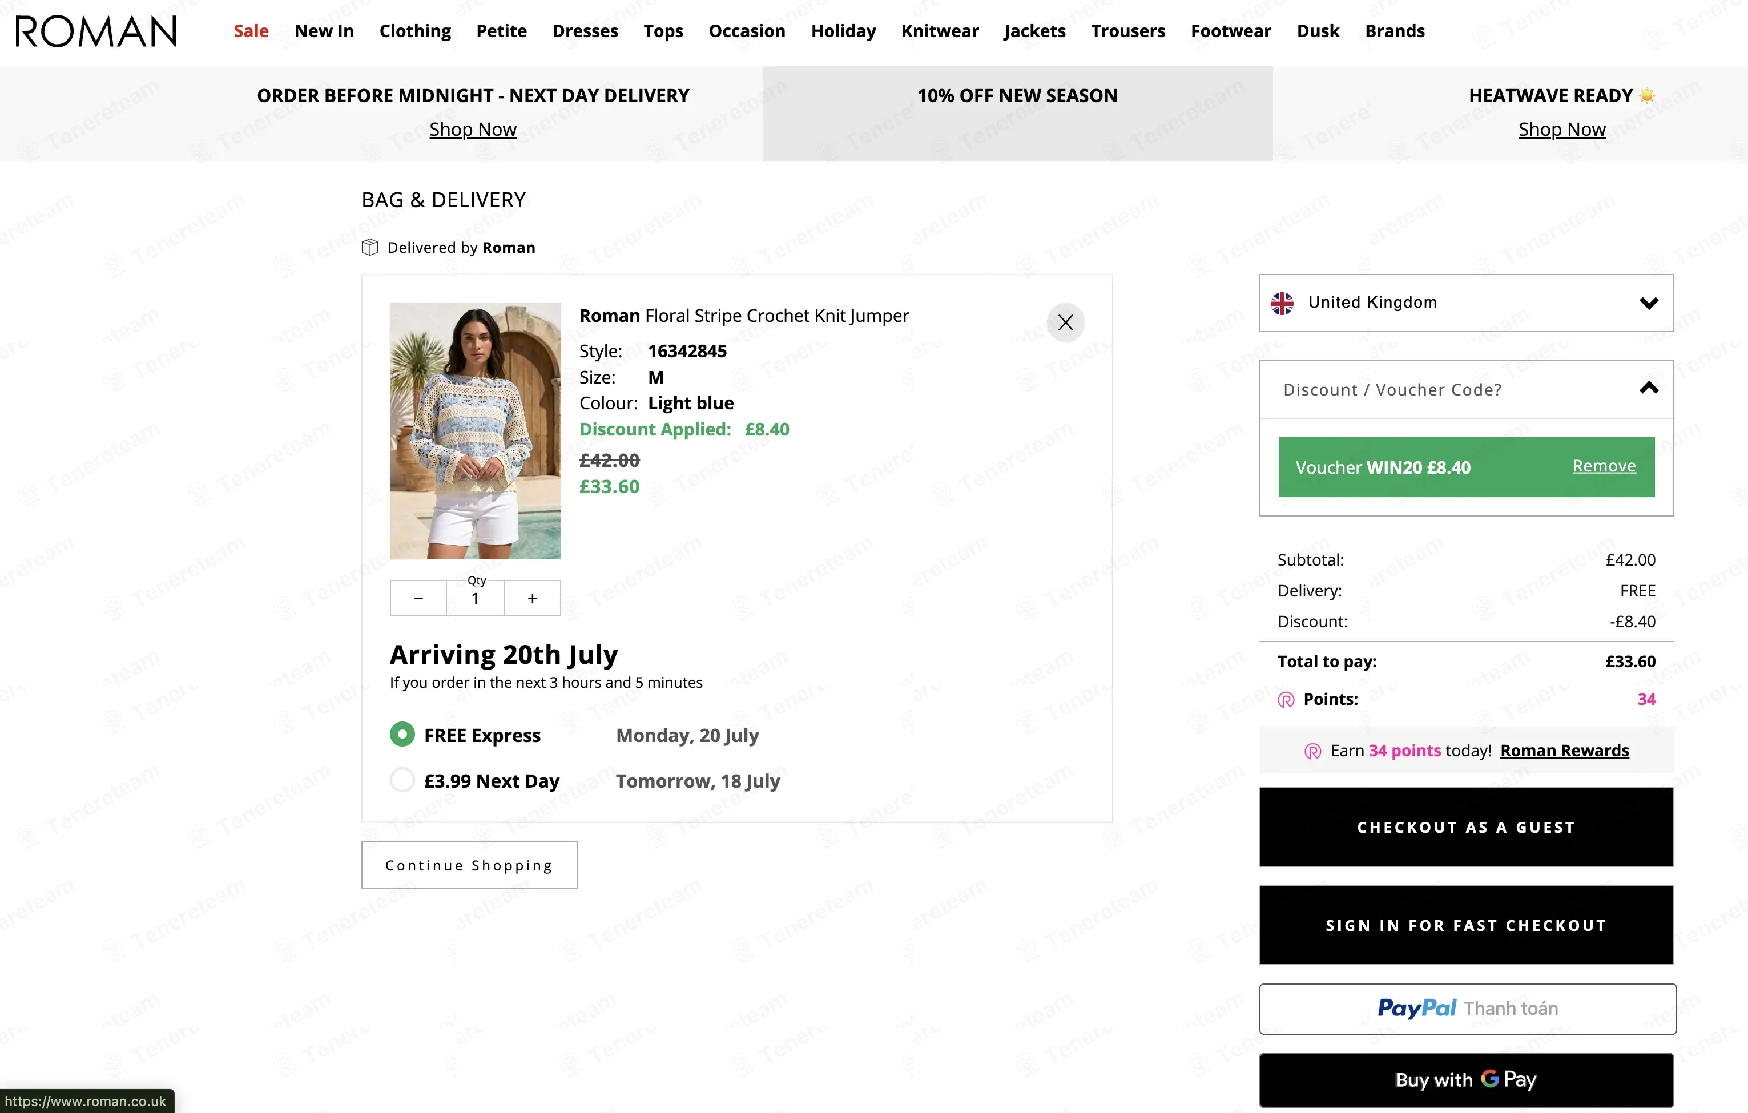This screenshot has width=1748, height=1113.
Task: Click the quantity field showing 1
Action: click(x=476, y=599)
